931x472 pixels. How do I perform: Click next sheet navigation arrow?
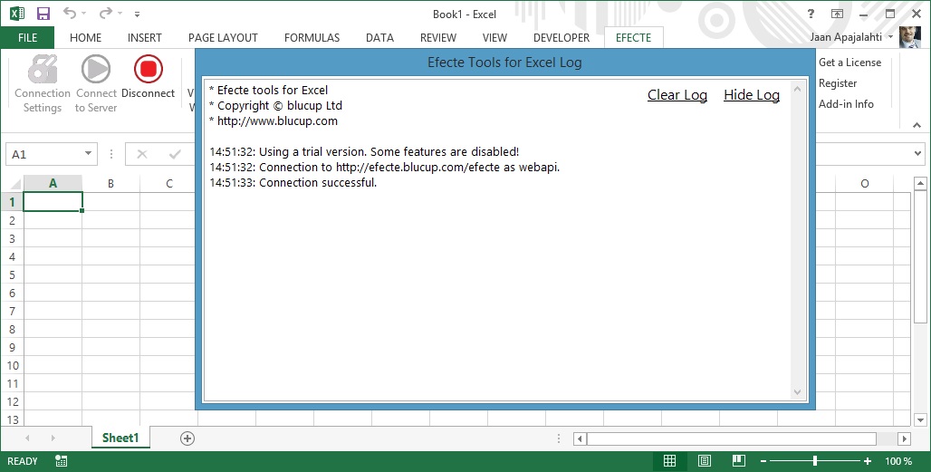53,438
